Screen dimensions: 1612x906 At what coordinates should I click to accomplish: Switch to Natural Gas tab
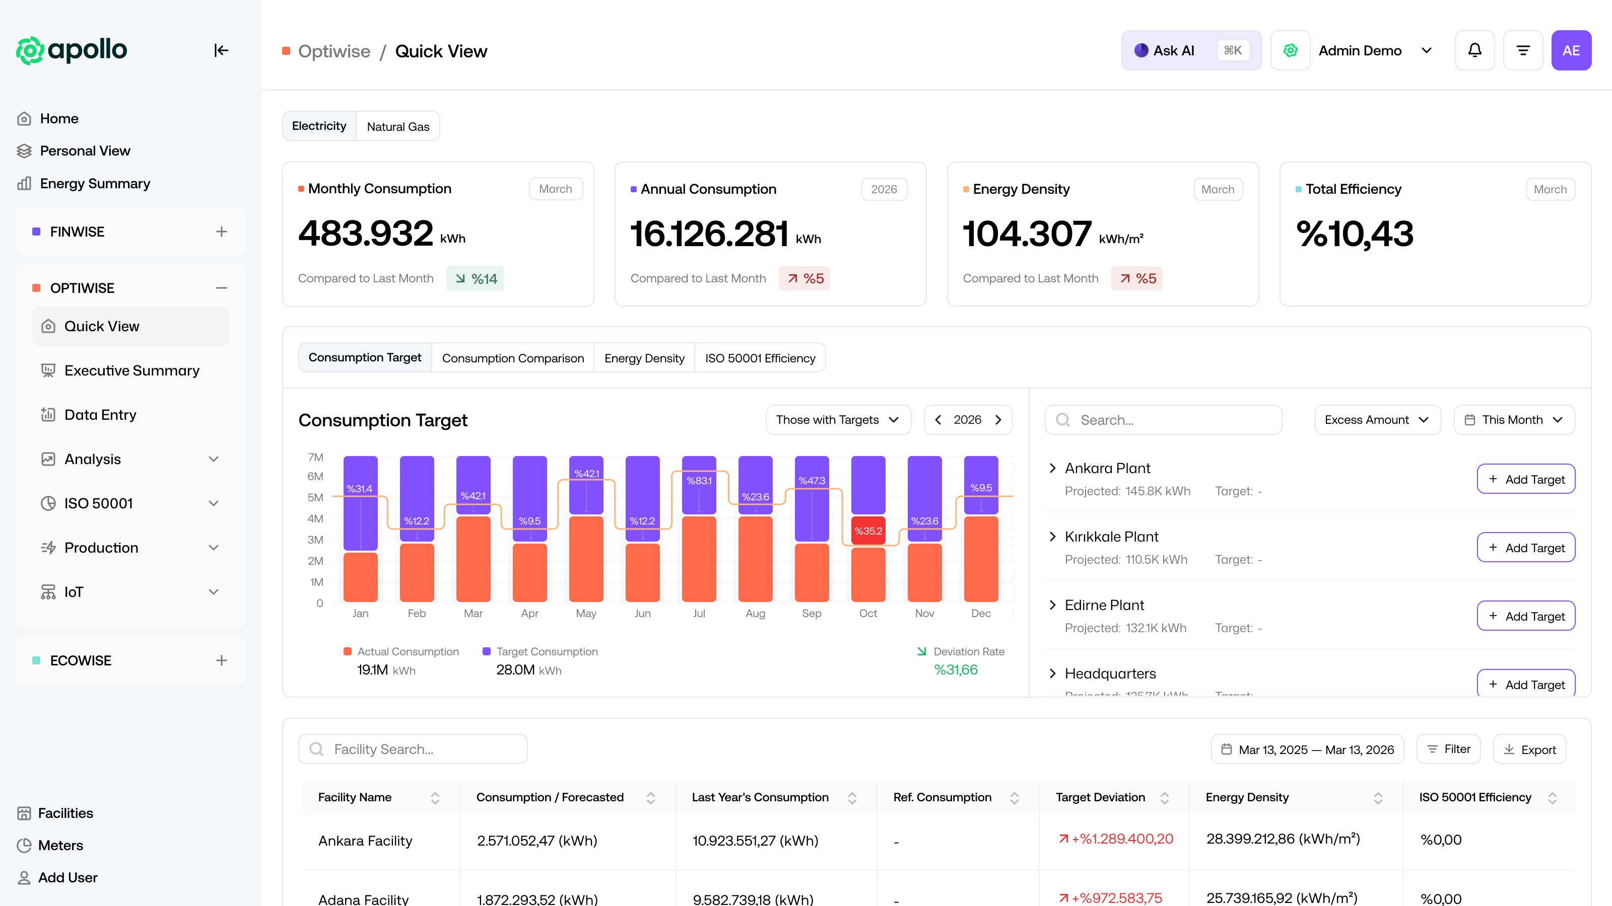point(398,126)
